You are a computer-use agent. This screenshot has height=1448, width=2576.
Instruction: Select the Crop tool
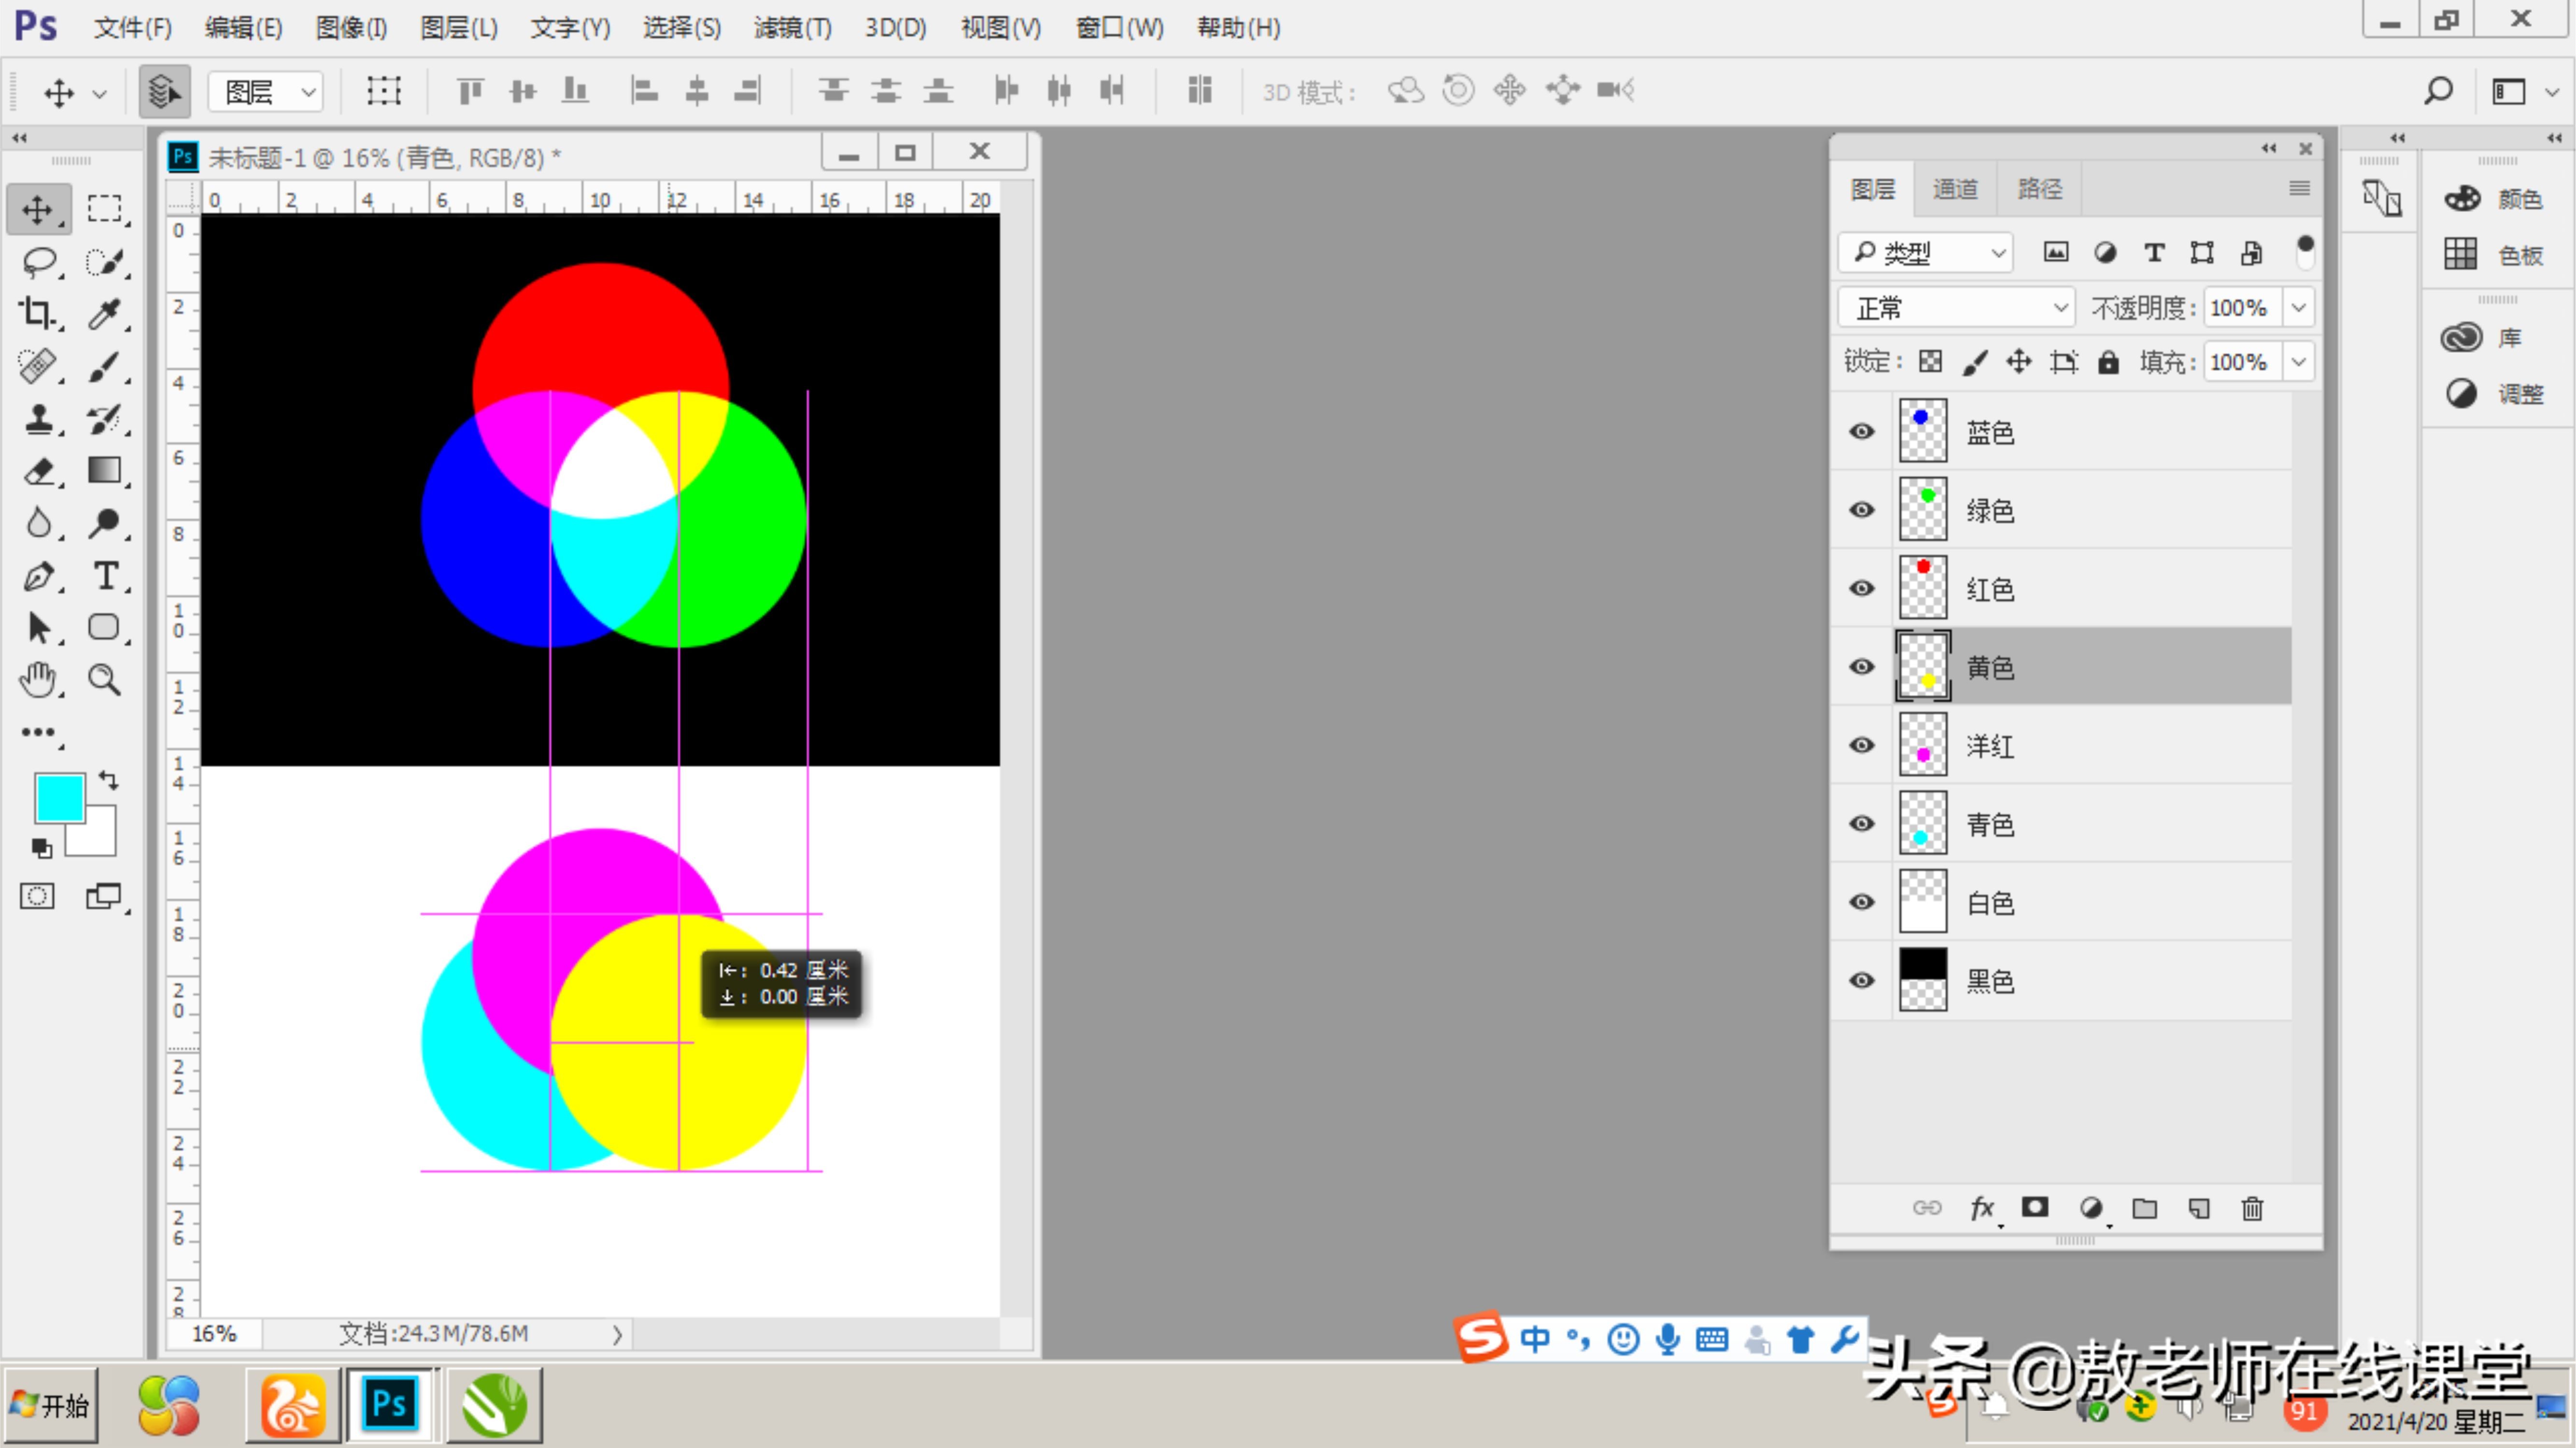point(38,314)
